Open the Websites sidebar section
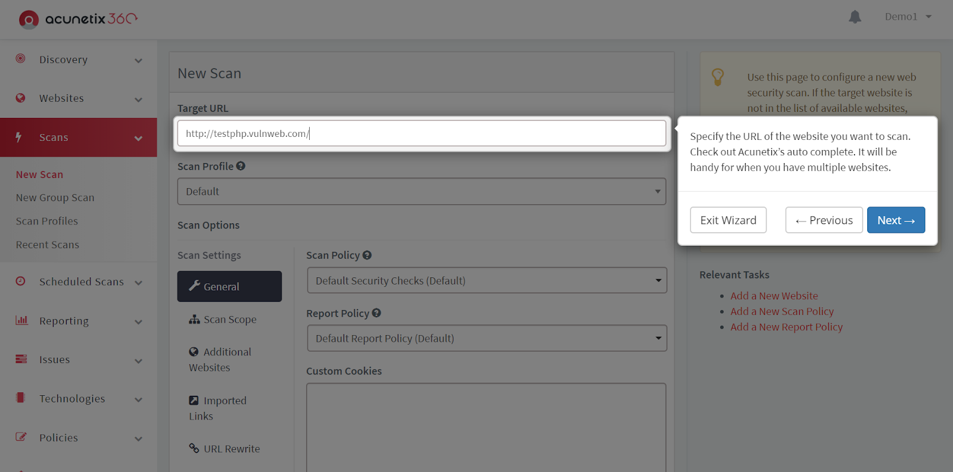 coord(79,98)
